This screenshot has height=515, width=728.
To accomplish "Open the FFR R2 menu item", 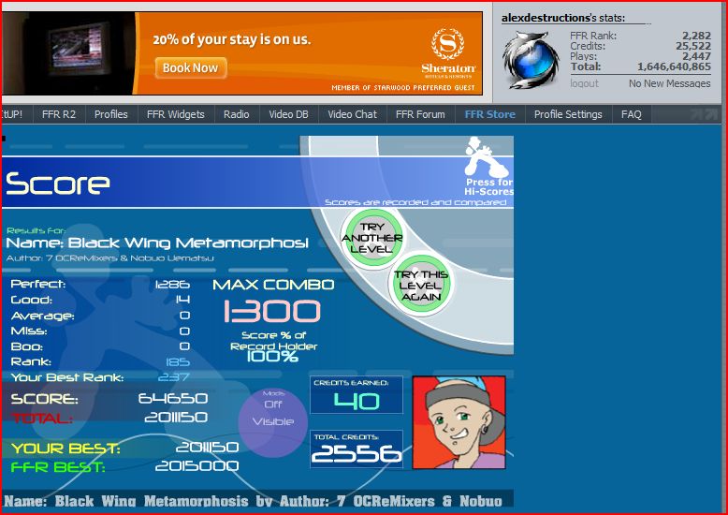I will (x=59, y=114).
